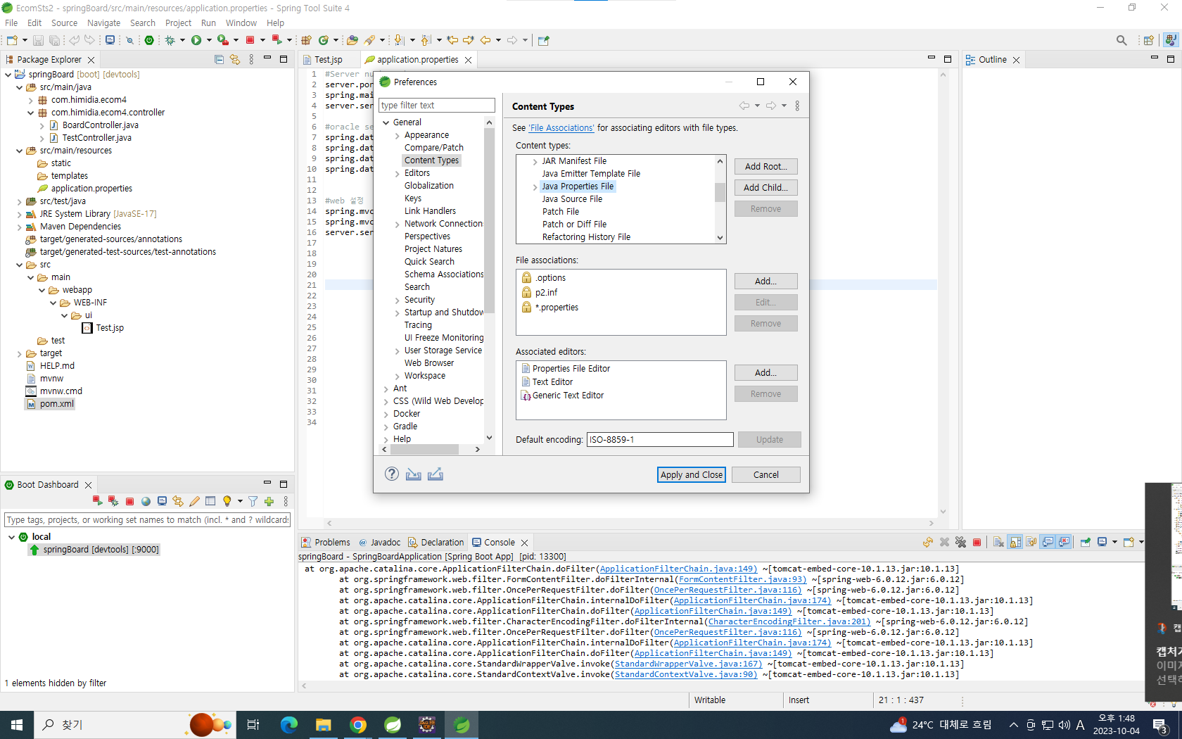Click the export preferences icon in the dialog

click(436, 474)
